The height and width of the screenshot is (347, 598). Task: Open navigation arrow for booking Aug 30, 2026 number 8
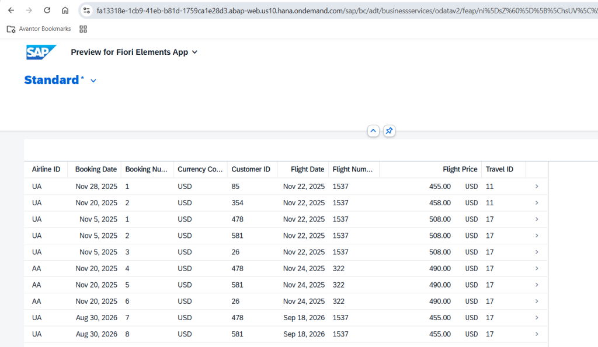[537, 334]
